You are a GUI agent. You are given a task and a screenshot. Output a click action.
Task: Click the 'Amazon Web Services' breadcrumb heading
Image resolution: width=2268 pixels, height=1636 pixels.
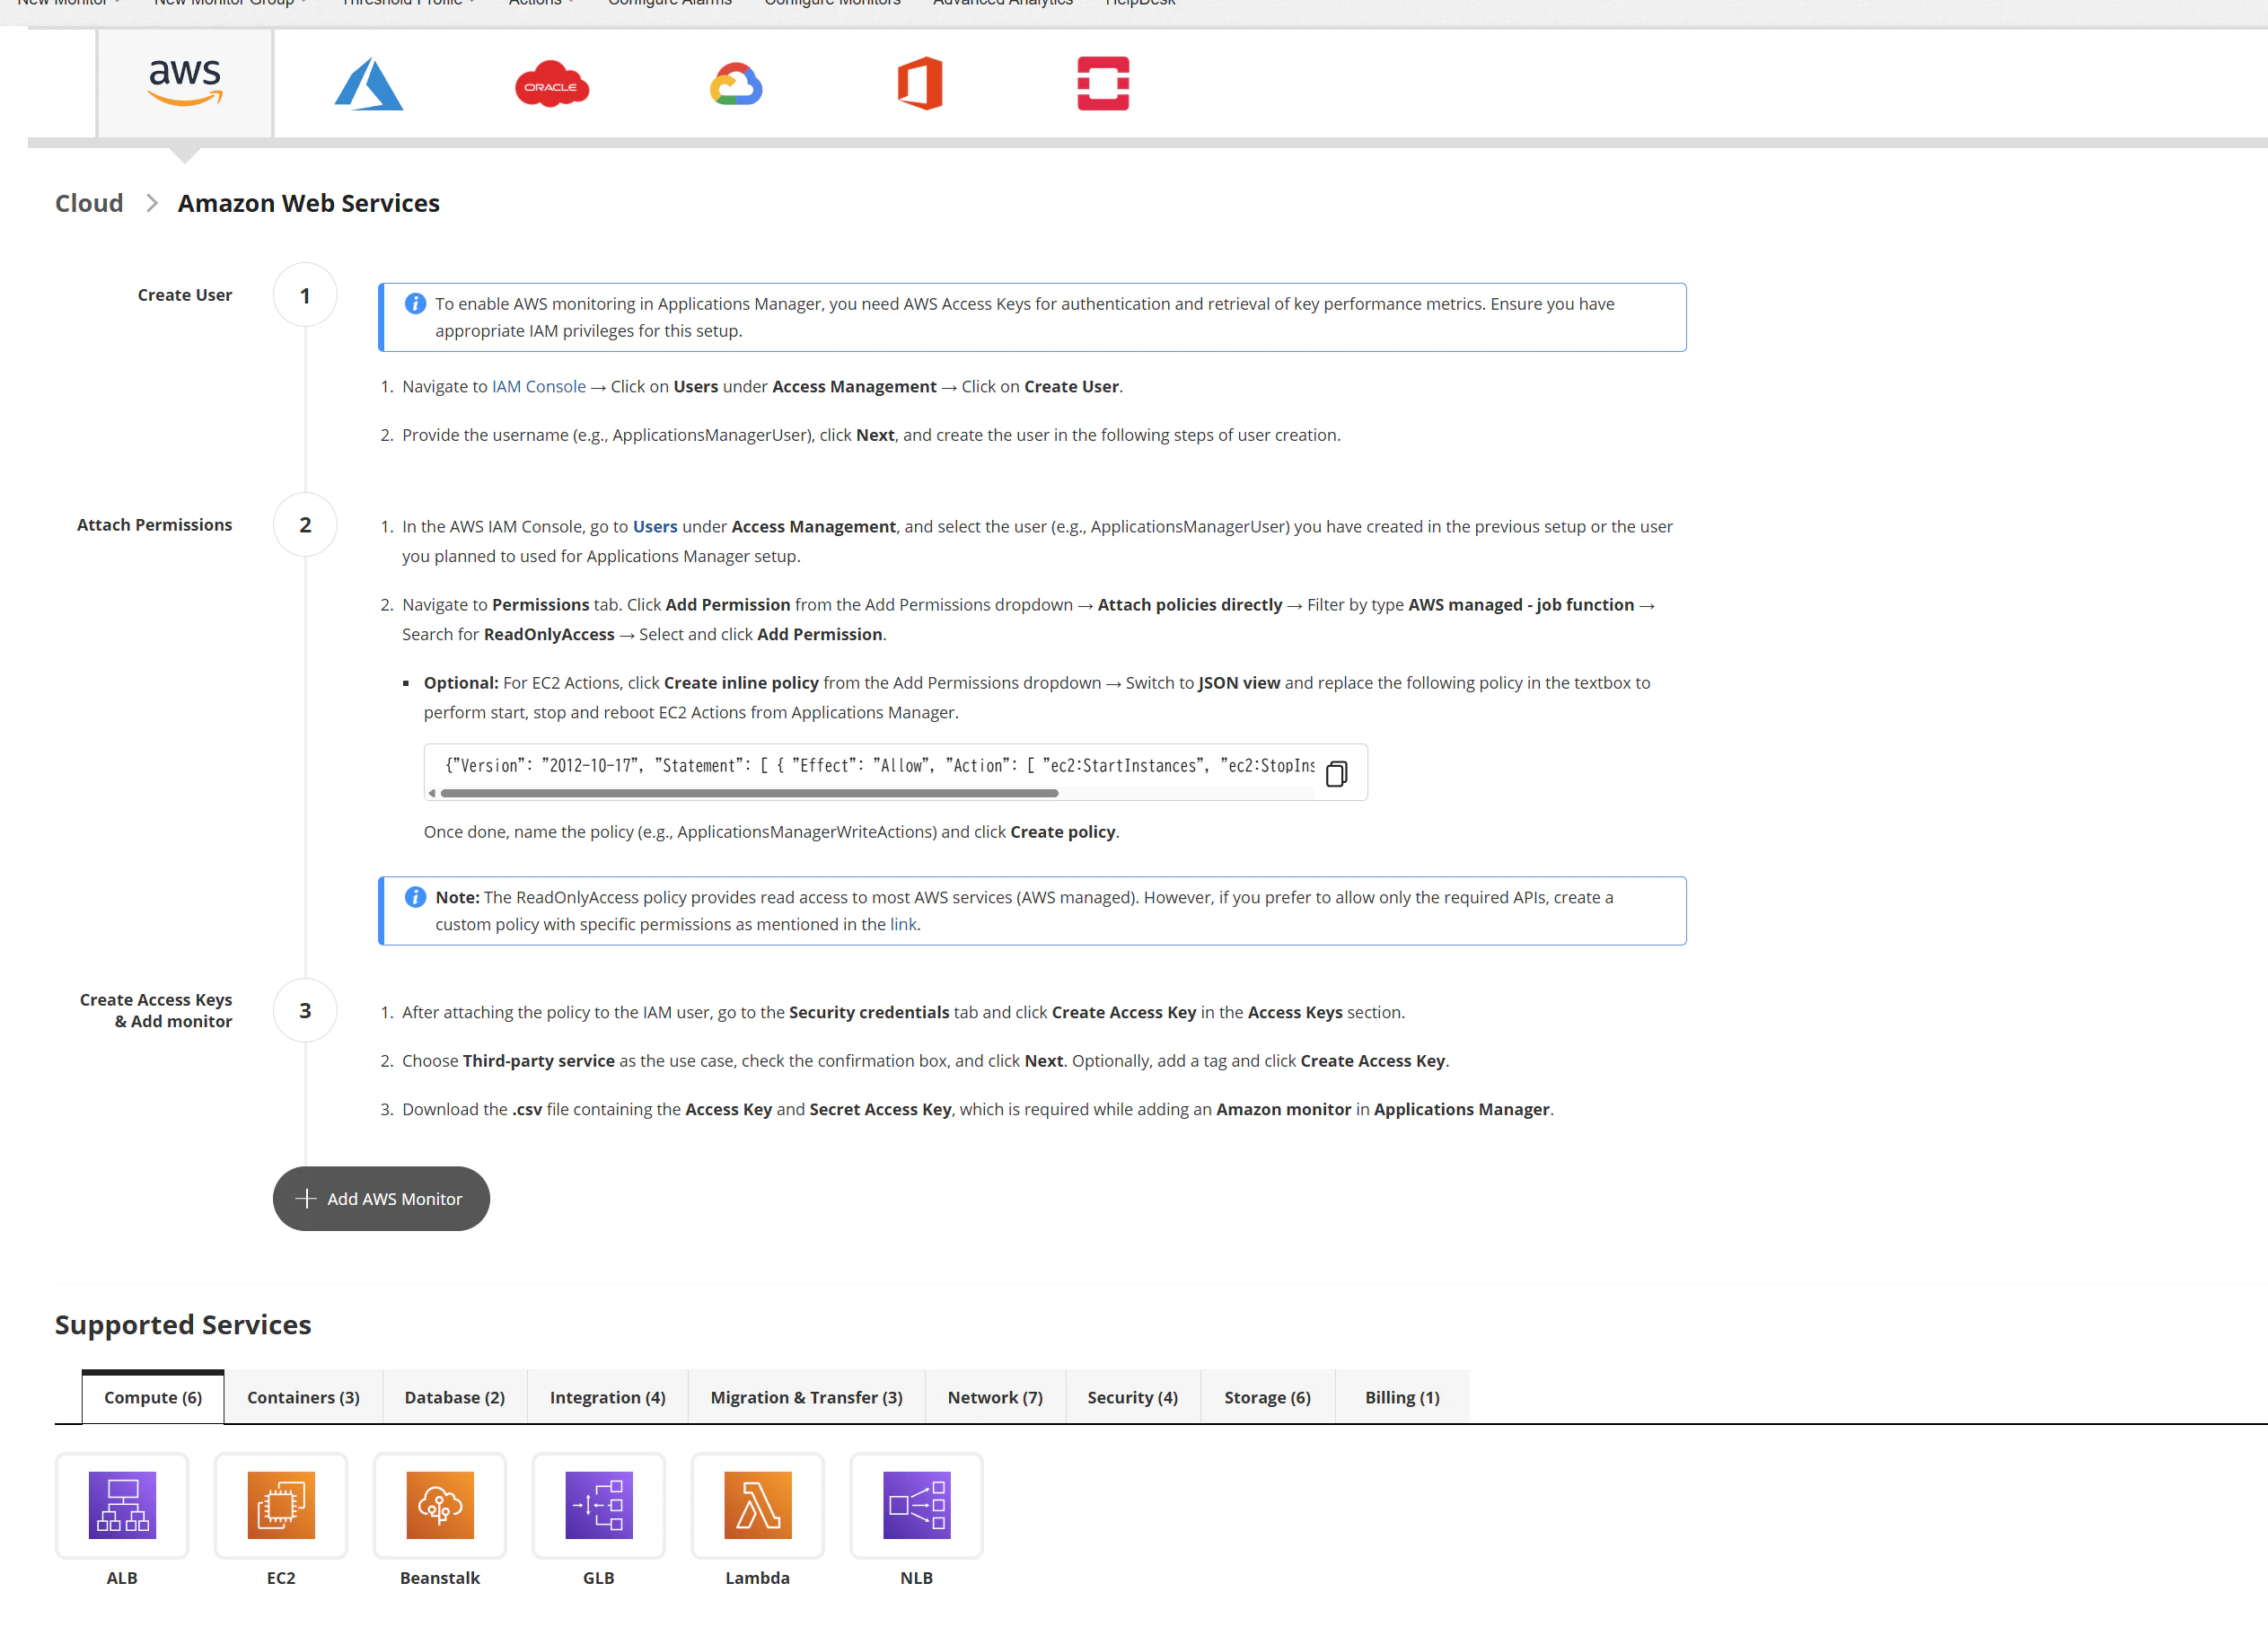[x=309, y=203]
